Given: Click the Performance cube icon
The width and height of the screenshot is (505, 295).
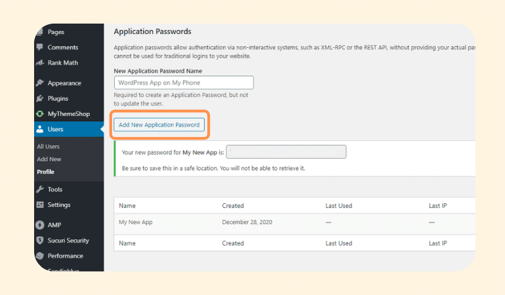Looking at the screenshot, I should point(40,256).
